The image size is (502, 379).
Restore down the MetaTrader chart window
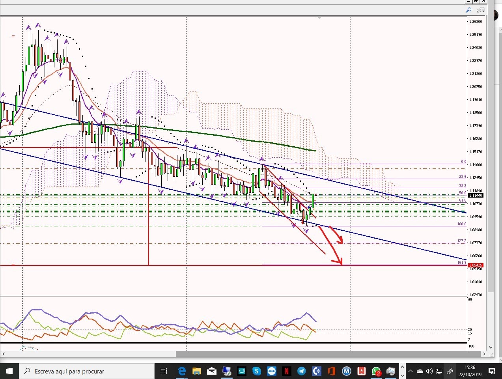point(476,2)
